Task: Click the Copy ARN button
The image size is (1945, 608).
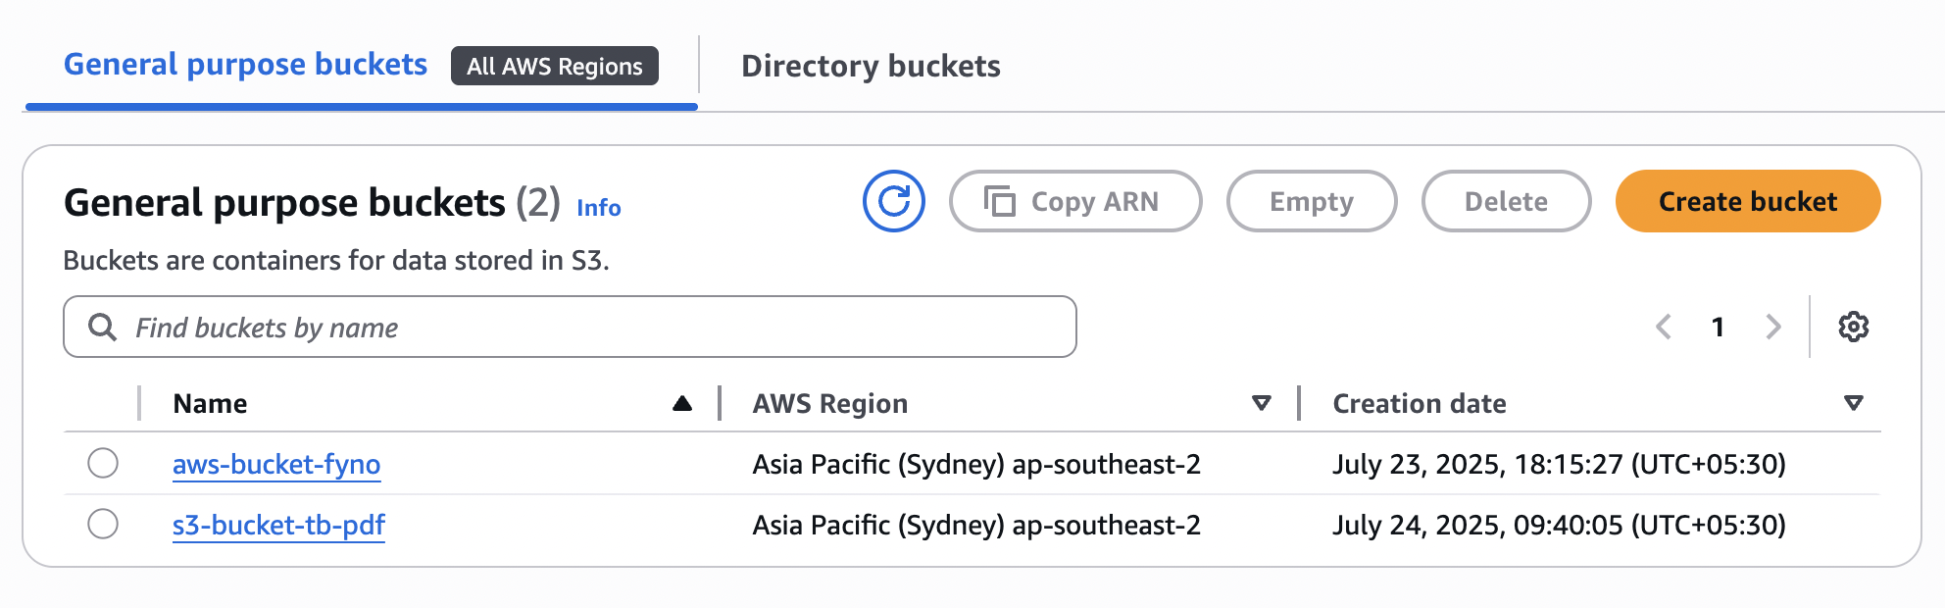Action: (1074, 201)
